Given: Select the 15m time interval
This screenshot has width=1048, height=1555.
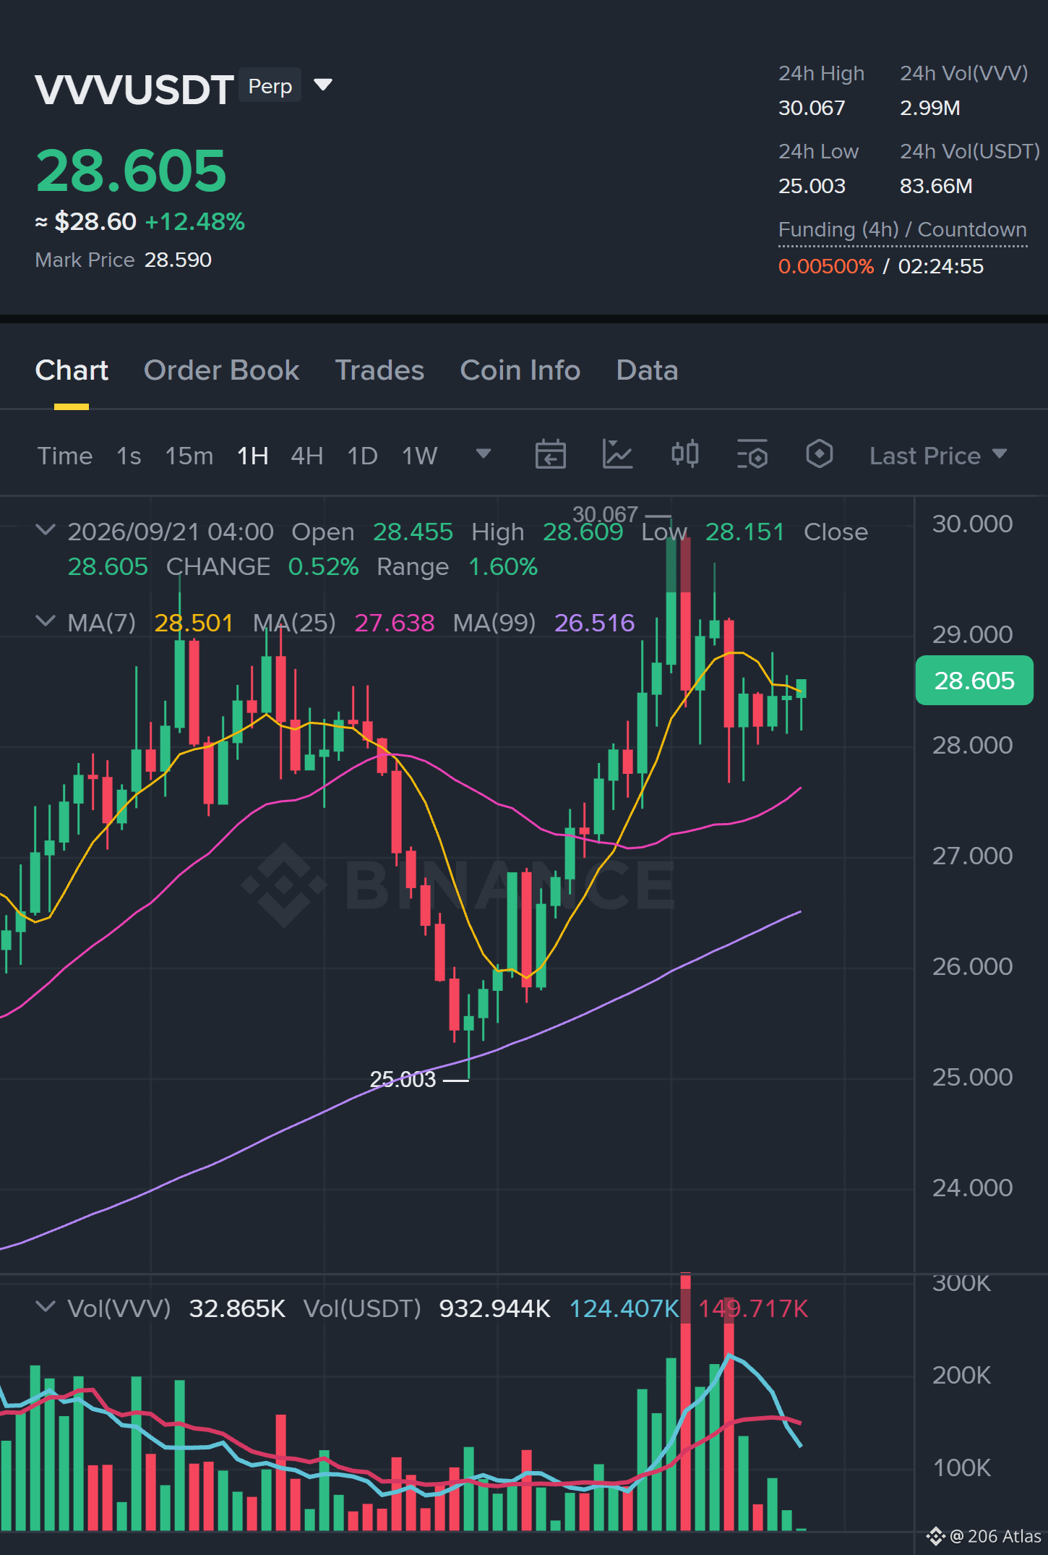Looking at the screenshot, I should 189,456.
